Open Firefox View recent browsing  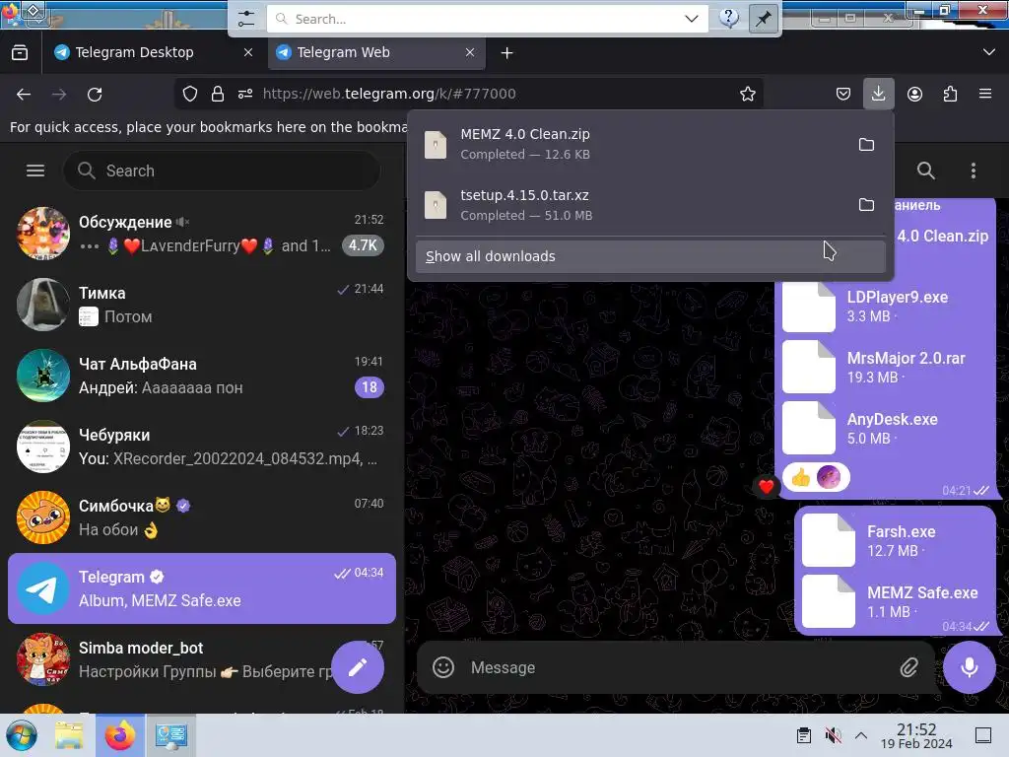point(20,53)
